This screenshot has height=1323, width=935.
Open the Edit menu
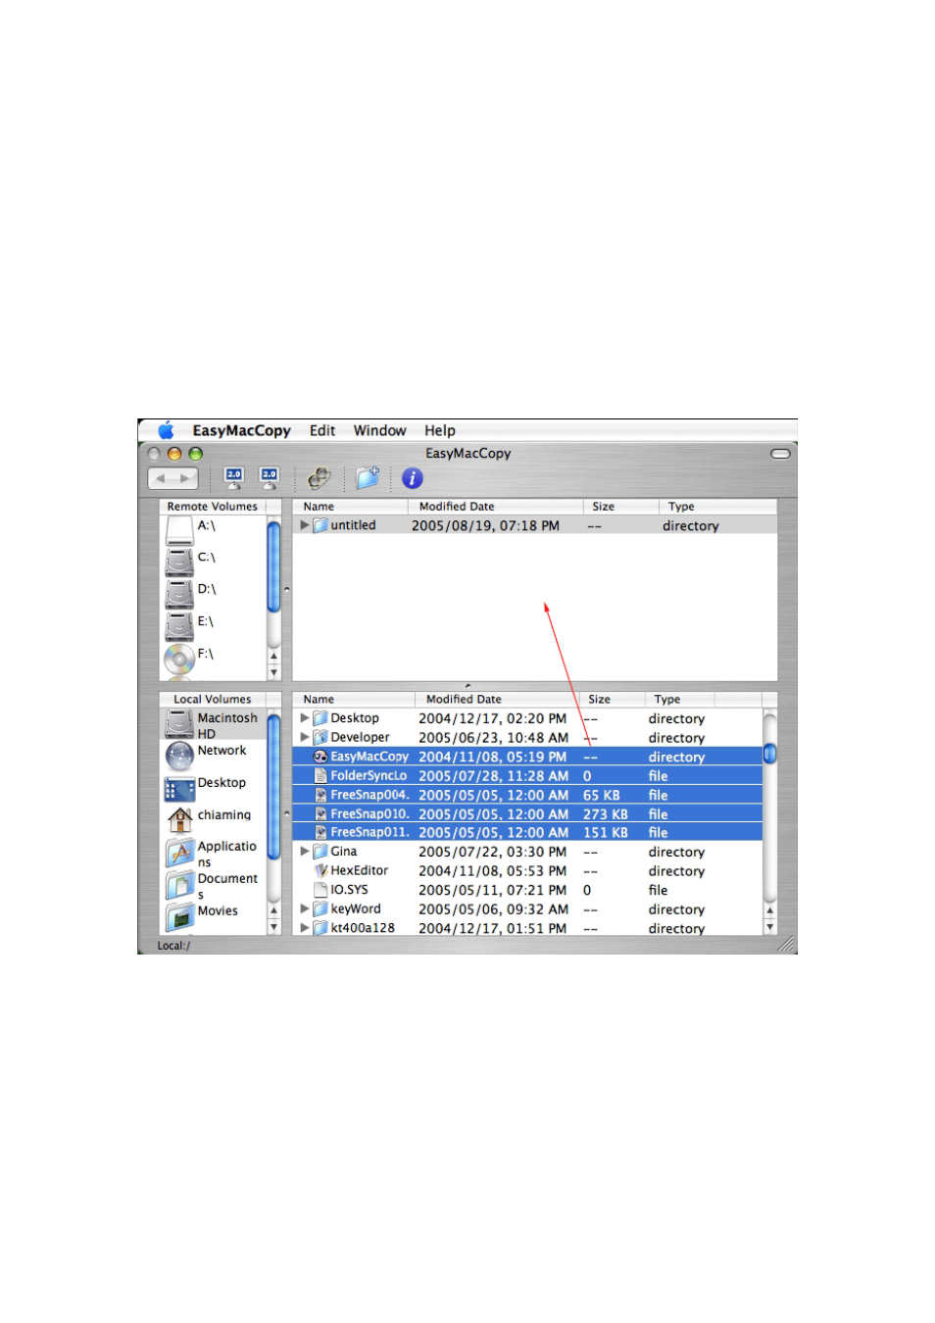coord(322,430)
